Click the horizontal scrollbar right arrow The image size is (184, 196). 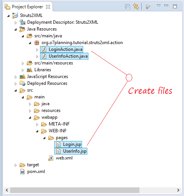178,190
